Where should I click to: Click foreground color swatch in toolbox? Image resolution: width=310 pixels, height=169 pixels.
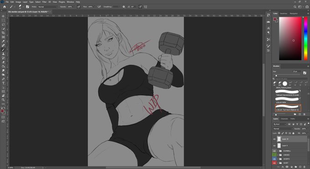point(2,111)
